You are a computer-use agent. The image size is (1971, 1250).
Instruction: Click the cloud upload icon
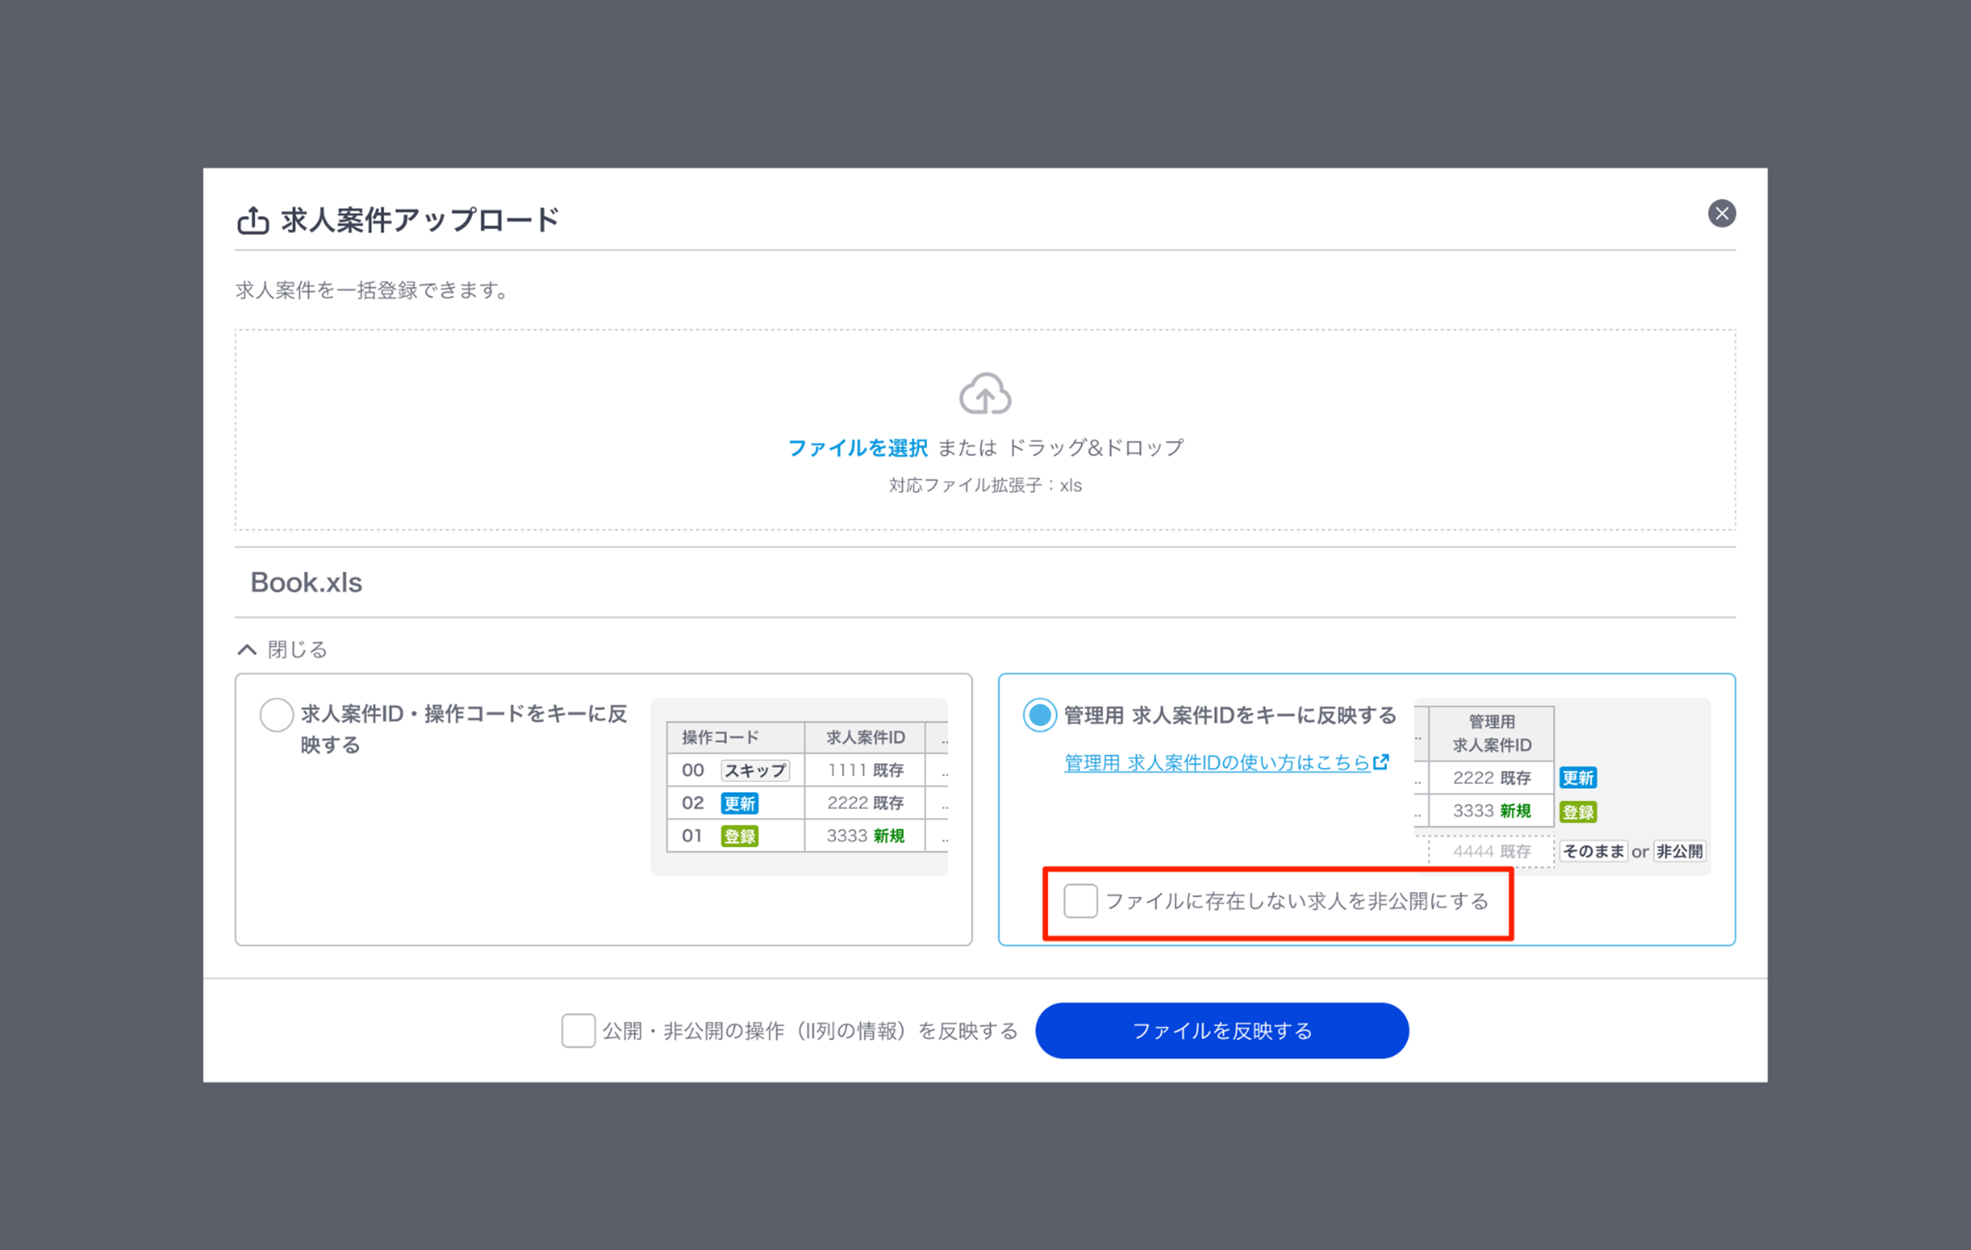point(985,395)
